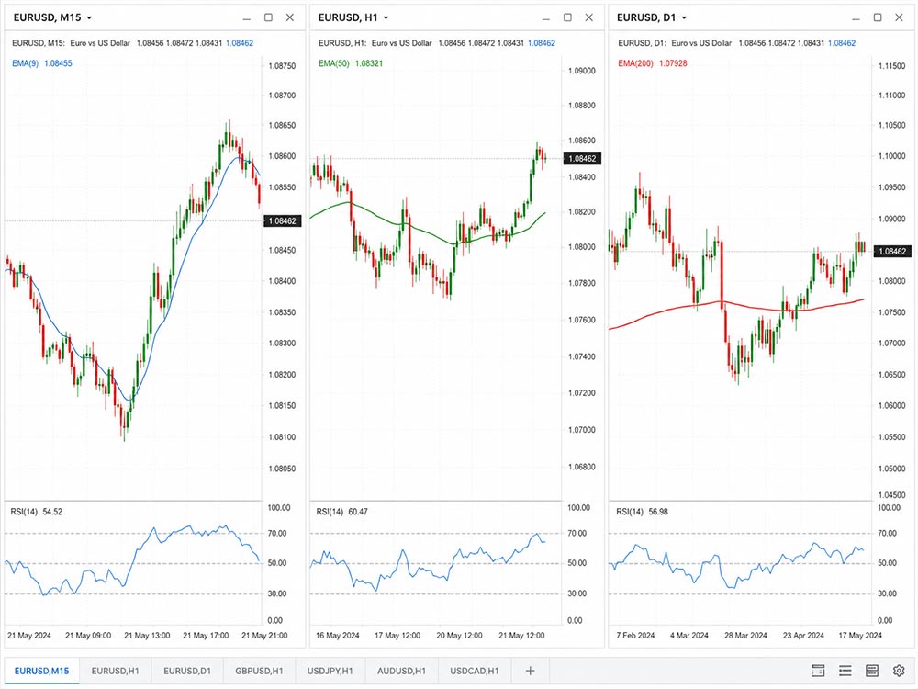Screen dimensions: 918x689
Task: Click 1.07200 on H1 price scale
Action: (581, 393)
